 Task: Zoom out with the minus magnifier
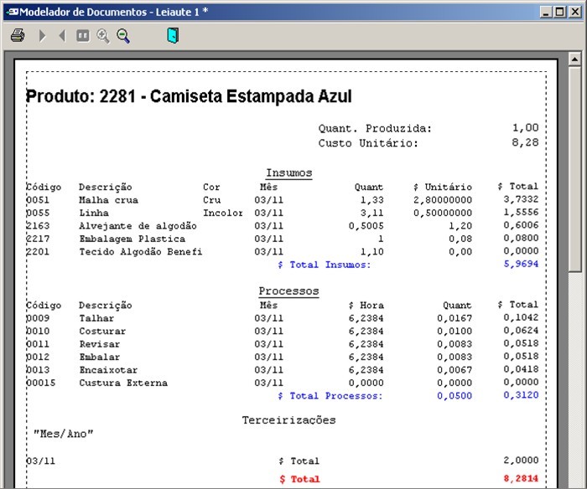pyautogui.click(x=123, y=36)
